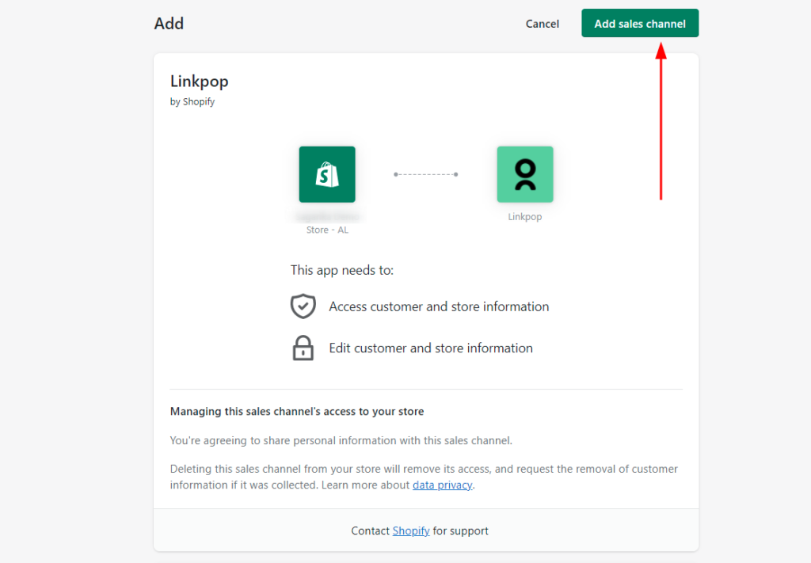Select the Linkpop heading text
The height and width of the screenshot is (563, 811).
[199, 82]
